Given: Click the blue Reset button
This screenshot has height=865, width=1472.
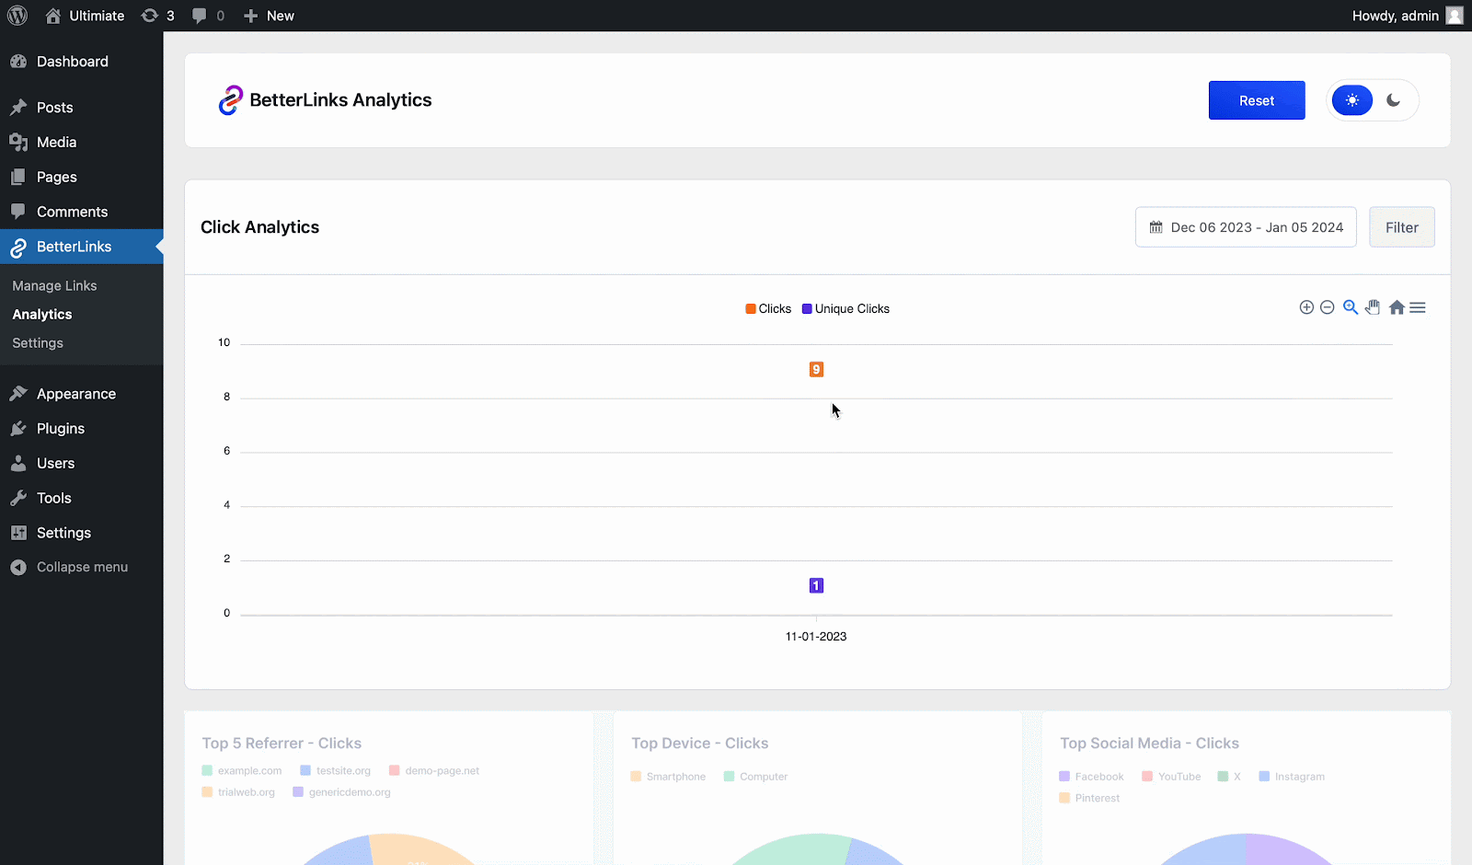Looking at the screenshot, I should [x=1256, y=100].
